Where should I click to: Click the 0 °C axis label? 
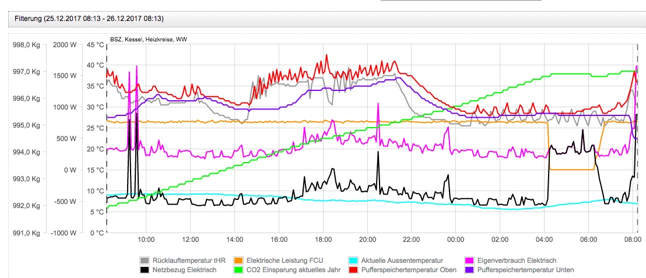pyautogui.click(x=97, y=233)
